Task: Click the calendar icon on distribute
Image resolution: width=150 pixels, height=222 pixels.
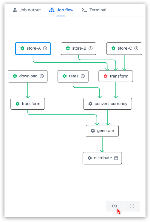Action: coord(116,158)
